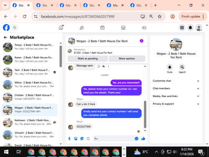Show hidden system tray icons
Viewport: 209px width, 157px height.
click(x=156, y=152)
